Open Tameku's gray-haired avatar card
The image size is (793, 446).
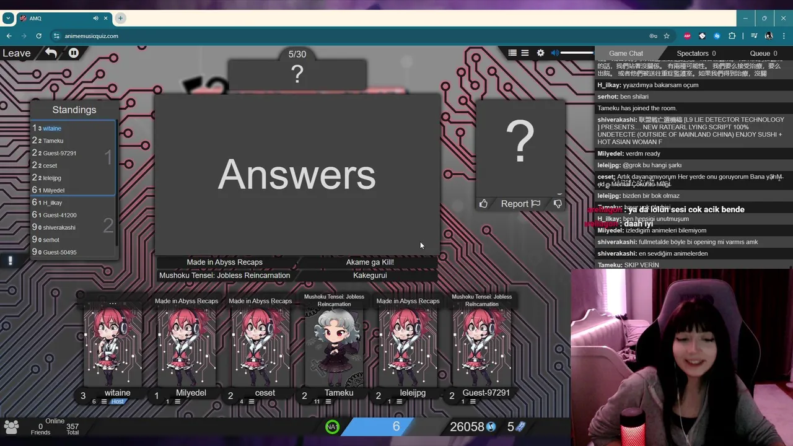pos(334,347)
